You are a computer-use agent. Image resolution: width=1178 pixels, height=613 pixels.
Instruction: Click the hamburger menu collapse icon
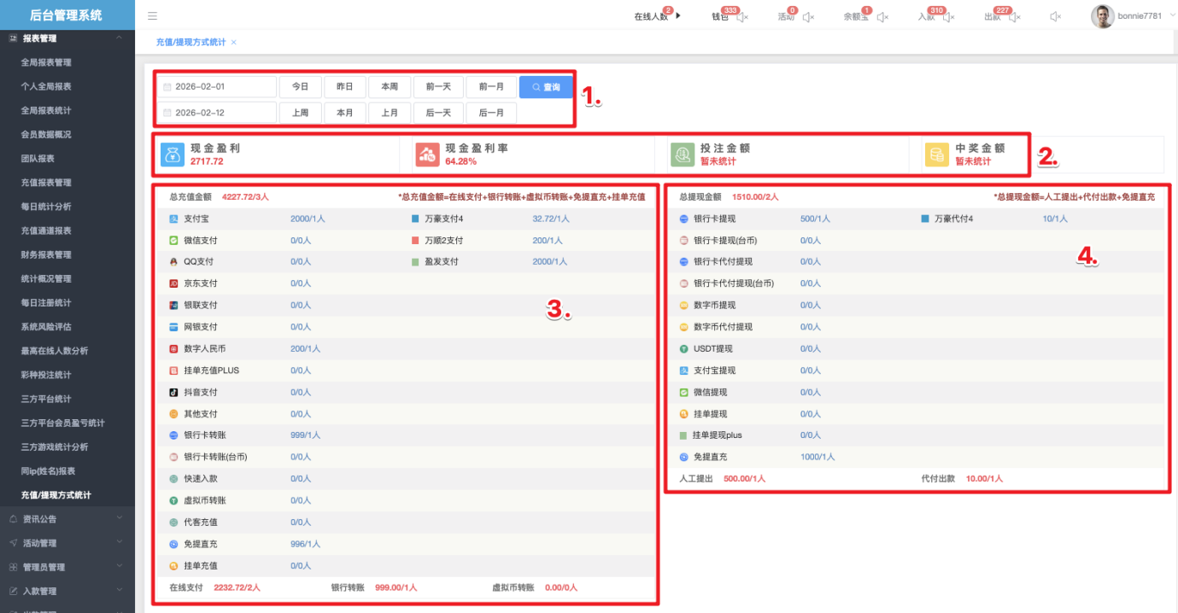(152, 16)
